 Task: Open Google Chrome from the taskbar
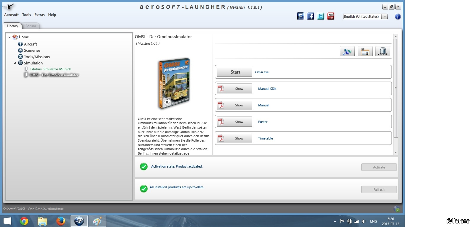tap(24, 221)
